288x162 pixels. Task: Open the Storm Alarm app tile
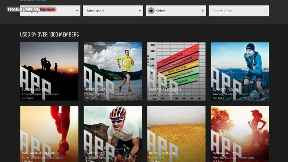click(113, 71)
